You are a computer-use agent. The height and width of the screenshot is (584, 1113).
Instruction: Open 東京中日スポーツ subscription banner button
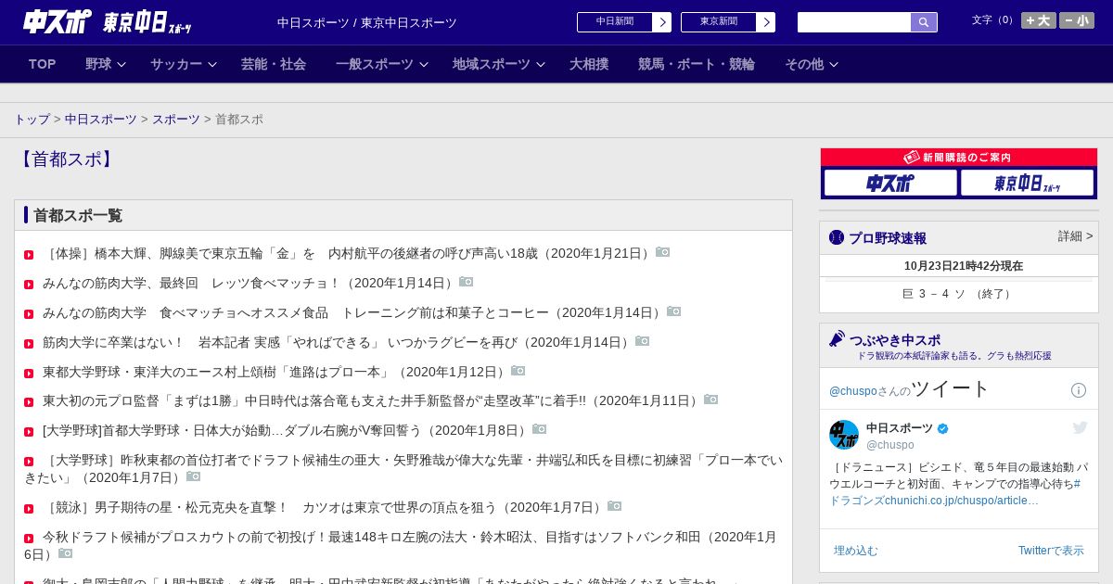tap(1027, 183)
